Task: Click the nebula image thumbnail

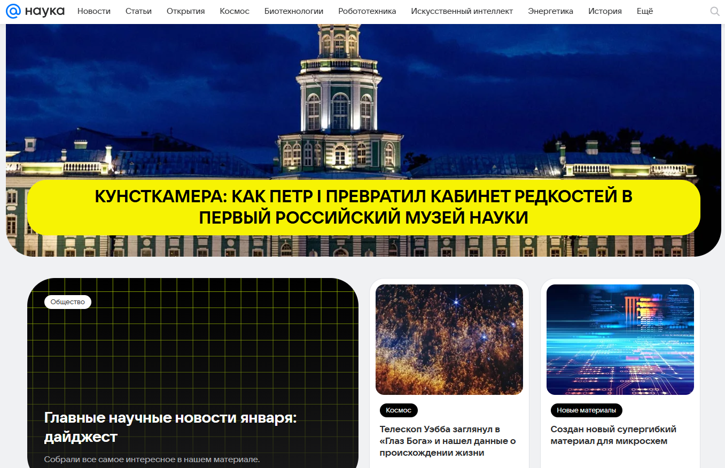Action: click(449, 339)
